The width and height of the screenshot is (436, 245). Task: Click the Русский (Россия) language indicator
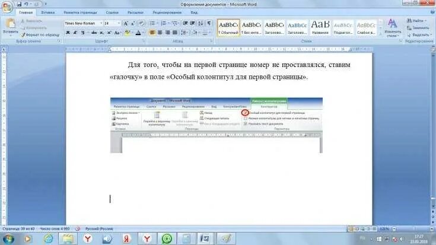click(99, 228)
